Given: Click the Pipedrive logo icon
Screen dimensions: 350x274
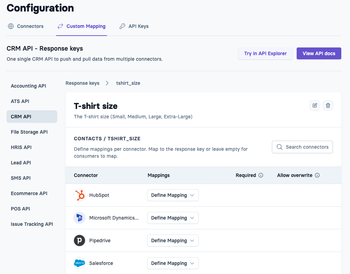Looking at the screenshot, I should click(79, 240).
